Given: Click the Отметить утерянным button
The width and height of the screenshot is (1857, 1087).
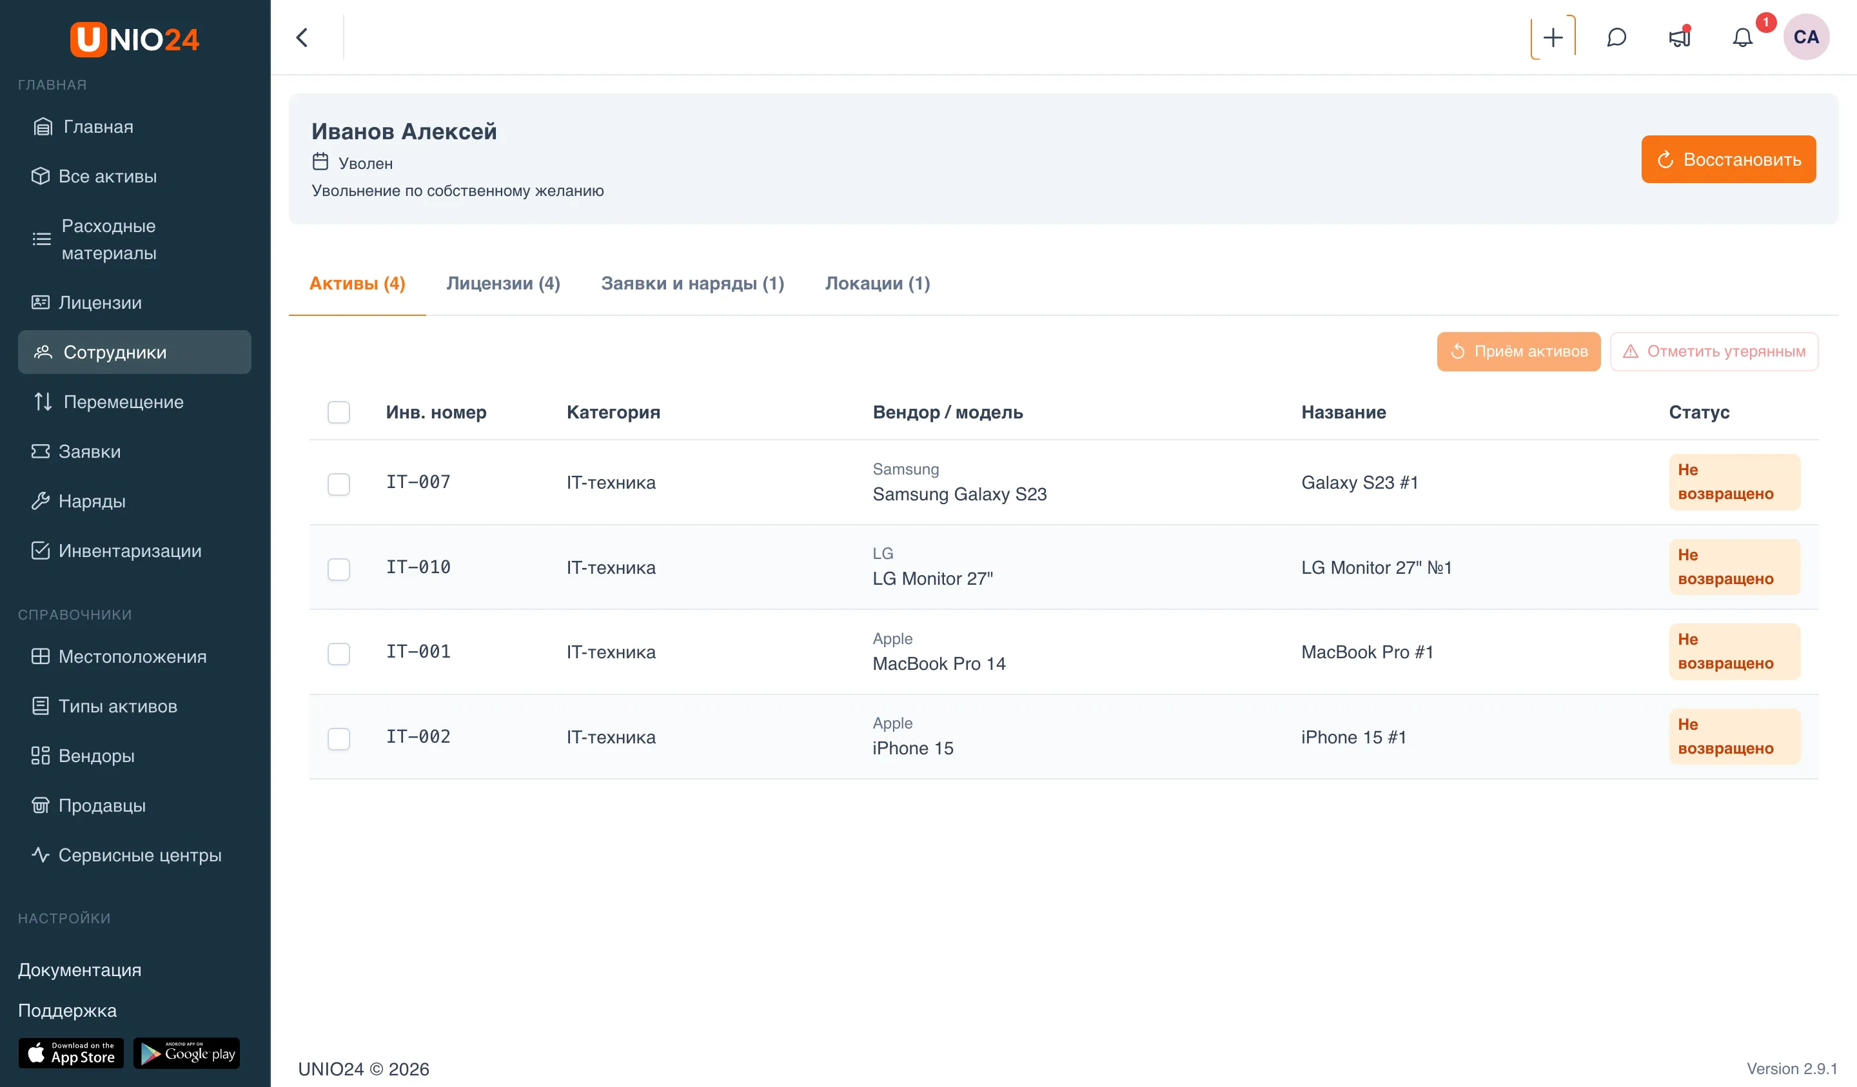Looking at the screenshot, I should (x=1714, y=351).
